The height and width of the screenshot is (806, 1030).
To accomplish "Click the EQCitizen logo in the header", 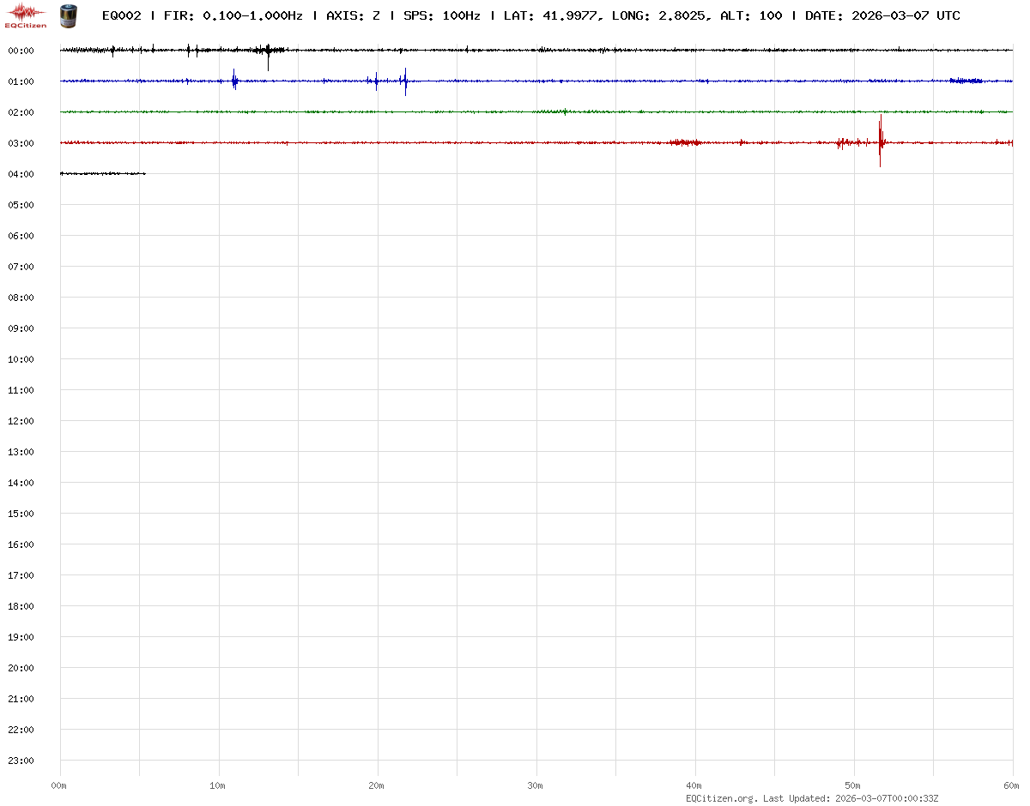I will [26, 15].
